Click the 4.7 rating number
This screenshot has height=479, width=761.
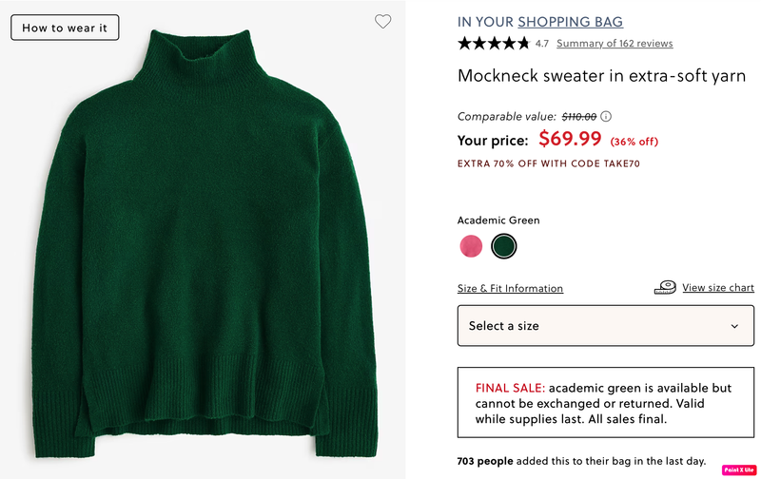pos(542,44)
